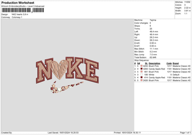
Task: Click the Madeira Classic 40 brand in row 6
Action: (181, 81)
